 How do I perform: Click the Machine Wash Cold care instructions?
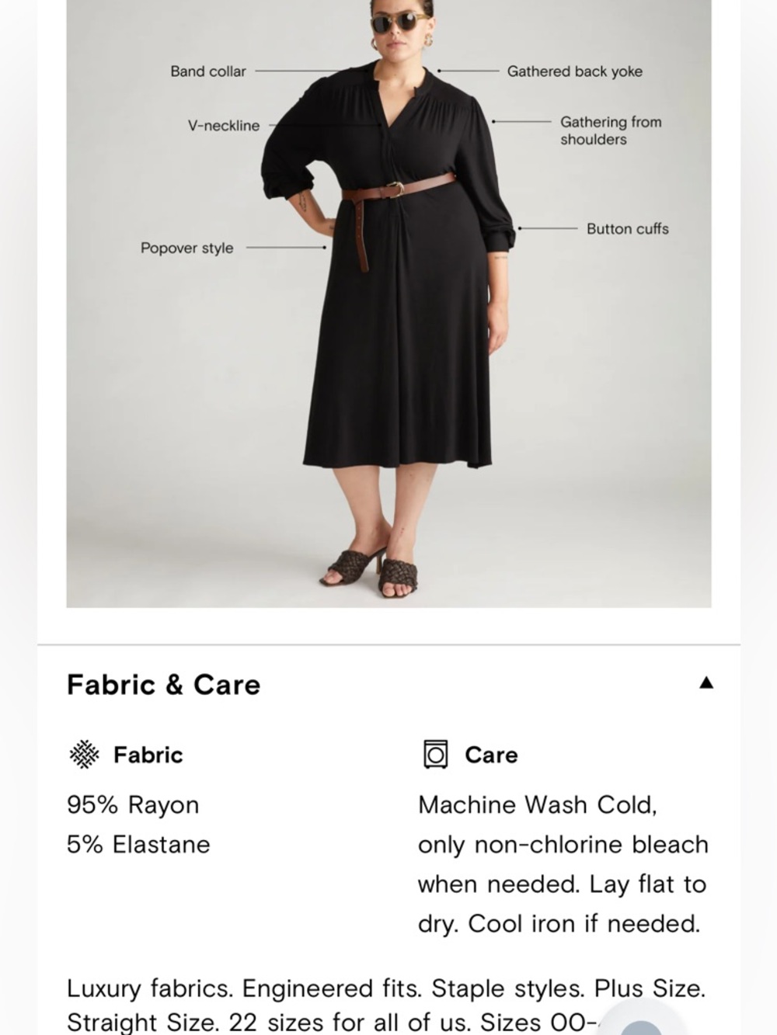click(563, 864)
